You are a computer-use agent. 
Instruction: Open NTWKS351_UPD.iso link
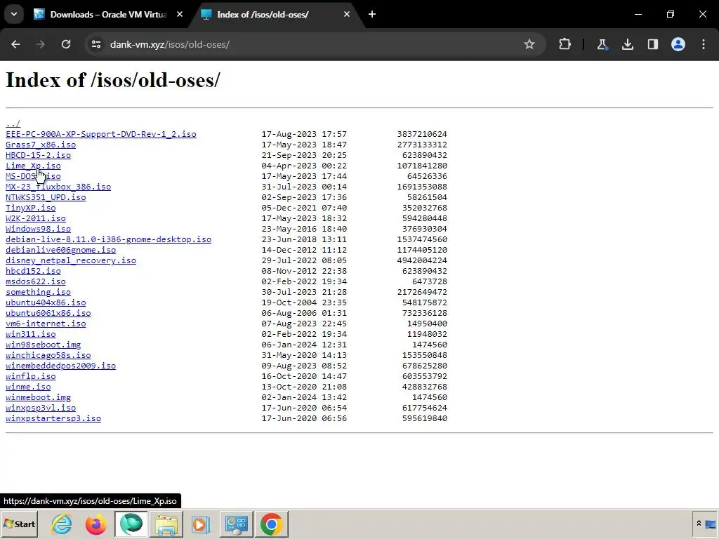[46, 197]
